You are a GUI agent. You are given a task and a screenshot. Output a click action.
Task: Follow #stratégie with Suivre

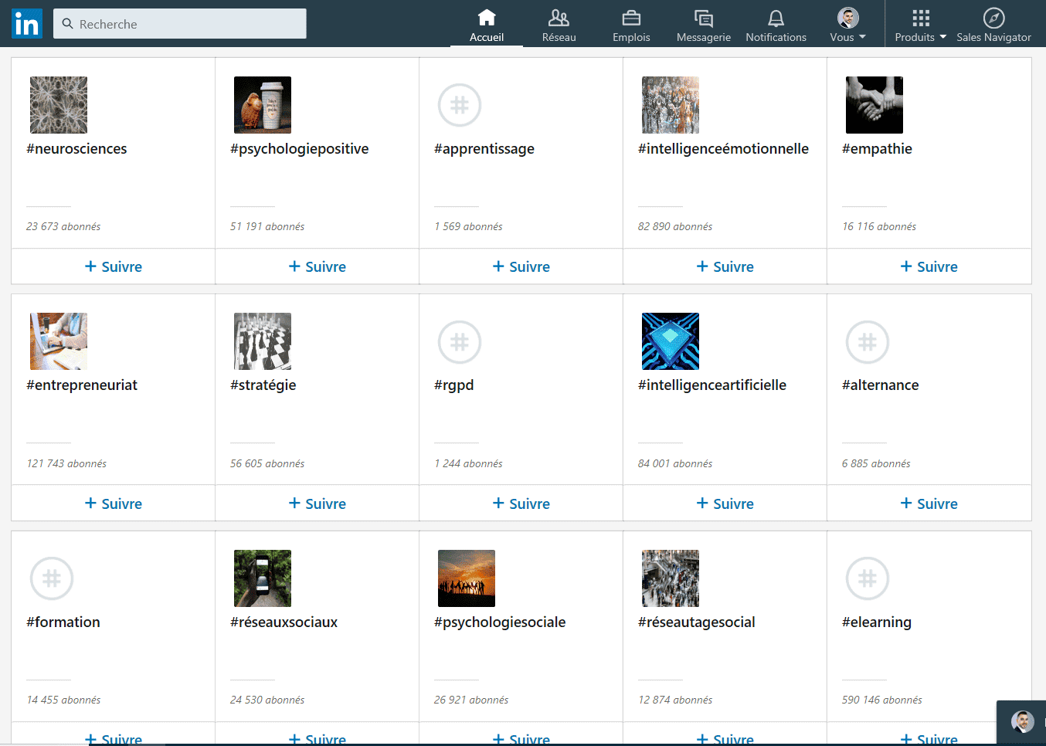pos(317,504)
